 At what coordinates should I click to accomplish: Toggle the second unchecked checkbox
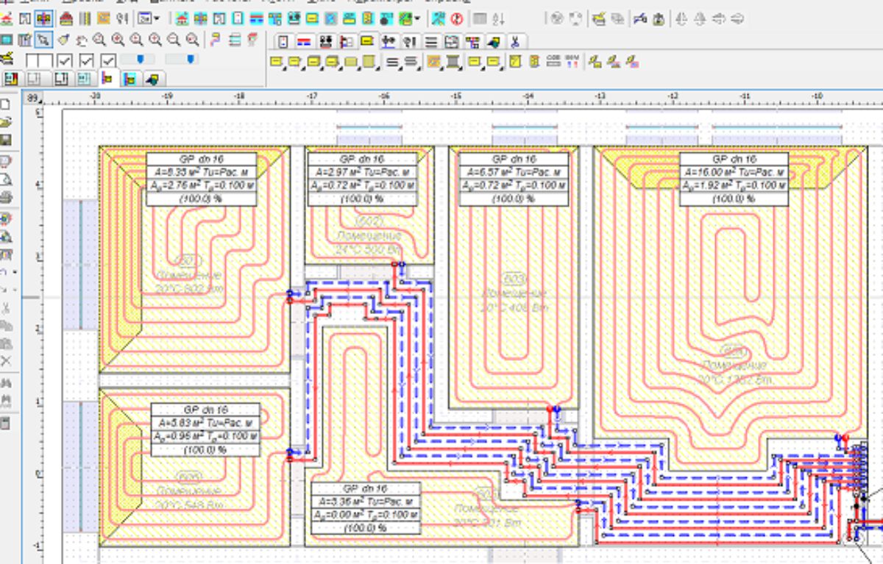(46, 60)
